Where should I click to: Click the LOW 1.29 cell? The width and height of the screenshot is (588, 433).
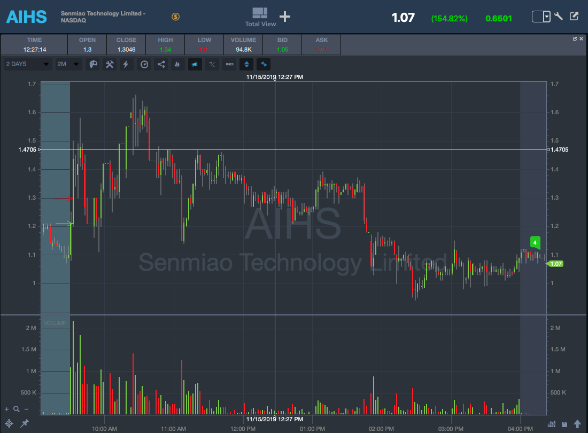[x=204, y=44]
